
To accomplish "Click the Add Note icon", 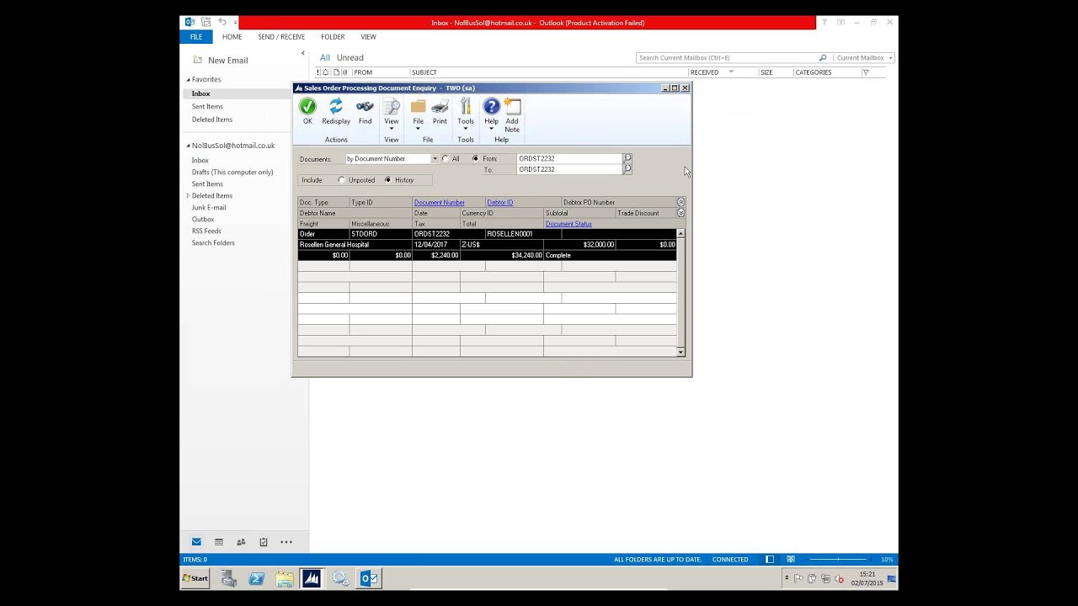I will point(512,106).
